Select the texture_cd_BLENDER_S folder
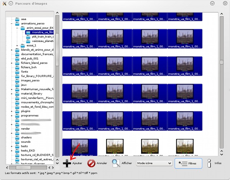This screenshot has width=230, height=180. coord(34,155)
